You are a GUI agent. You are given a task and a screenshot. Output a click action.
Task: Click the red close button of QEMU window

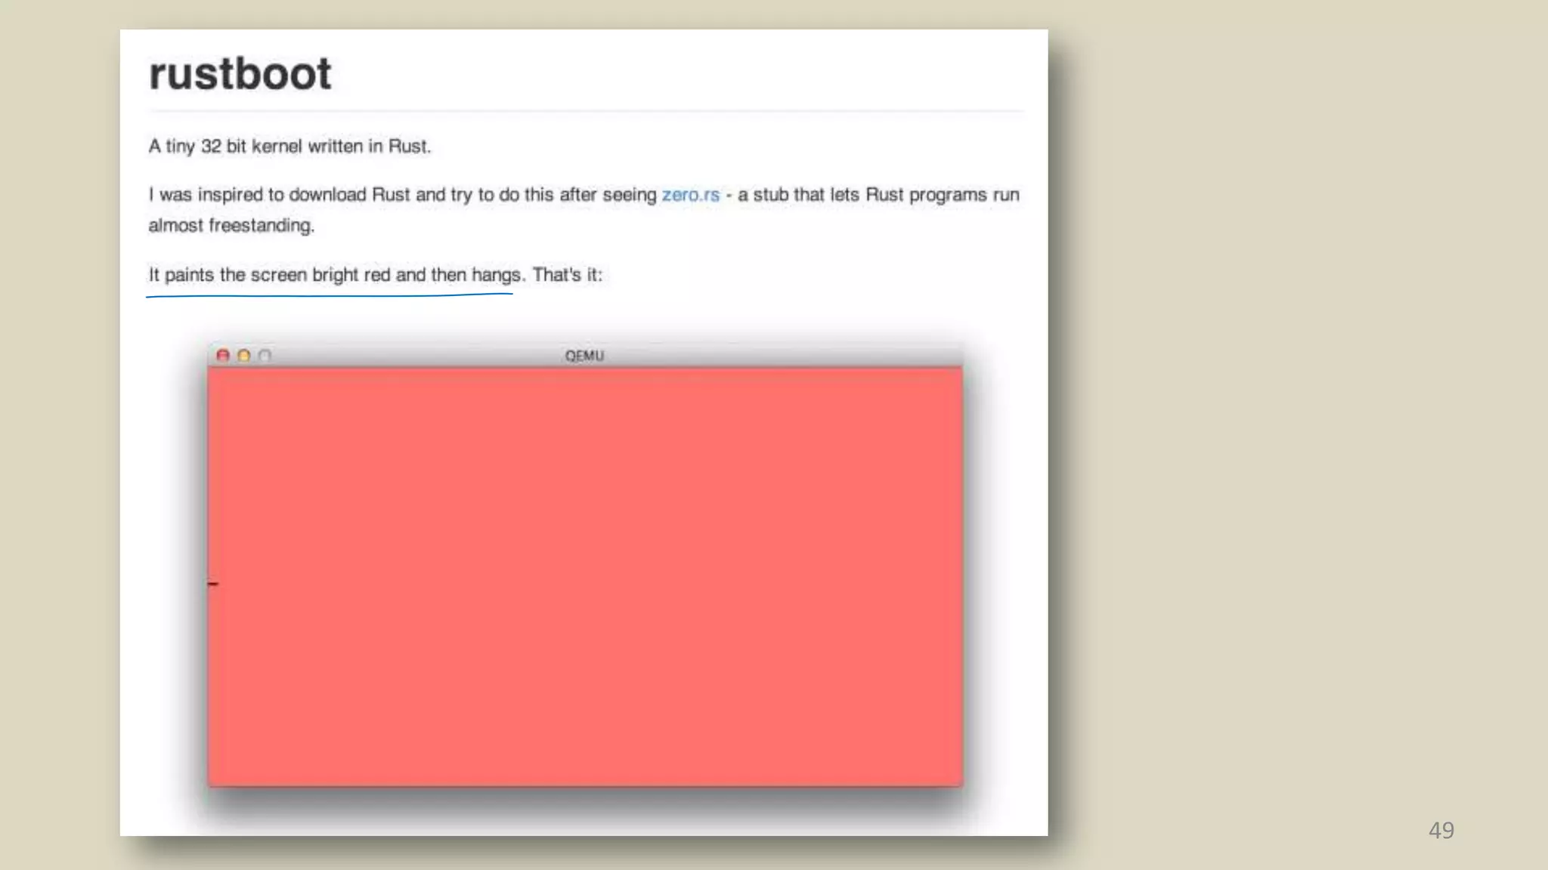[223, 356]
